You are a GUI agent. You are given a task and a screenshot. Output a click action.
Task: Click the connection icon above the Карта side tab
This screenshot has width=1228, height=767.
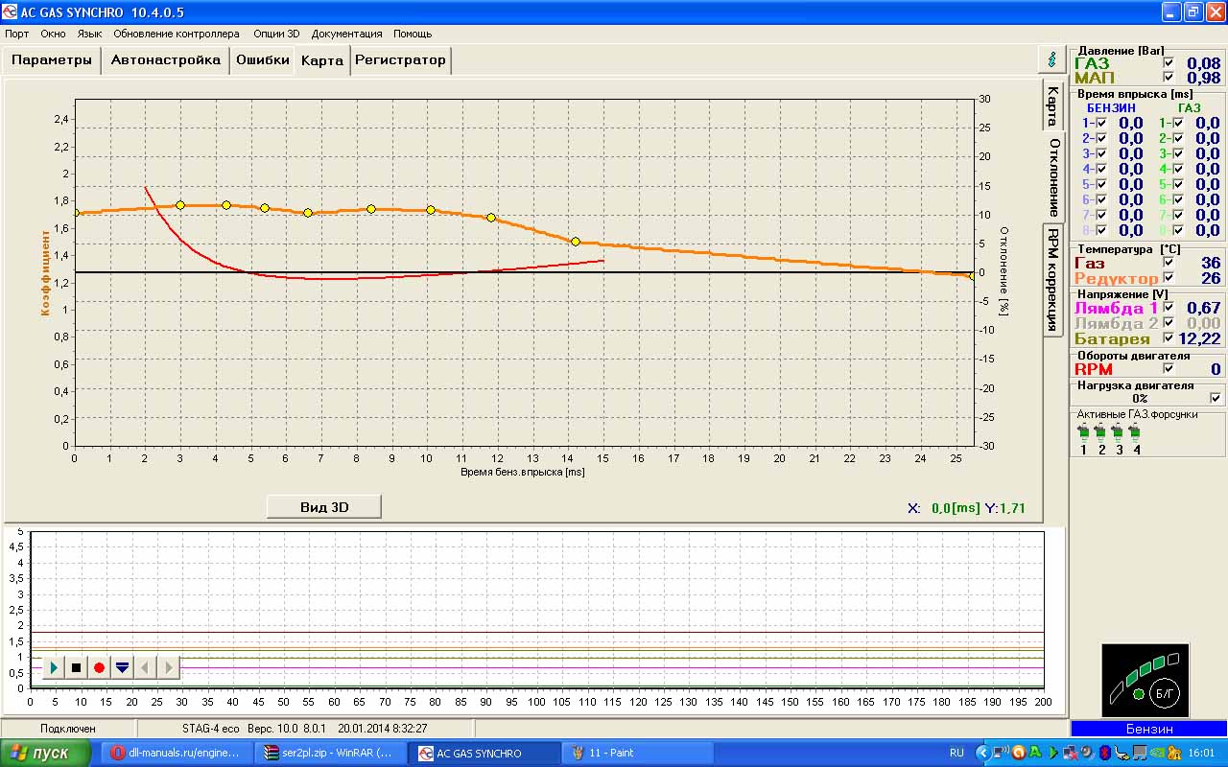(1052, 58)
